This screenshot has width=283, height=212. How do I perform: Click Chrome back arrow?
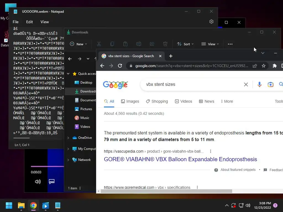pyautogui.click(x=102, y=66)
